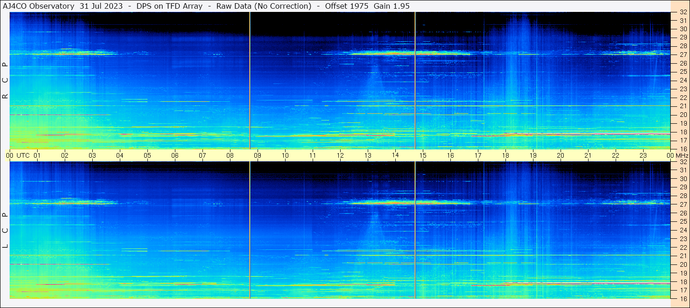Select the 16 hour mark on time axis
This screenshot has height=308, width=690.
coord(450,155)
